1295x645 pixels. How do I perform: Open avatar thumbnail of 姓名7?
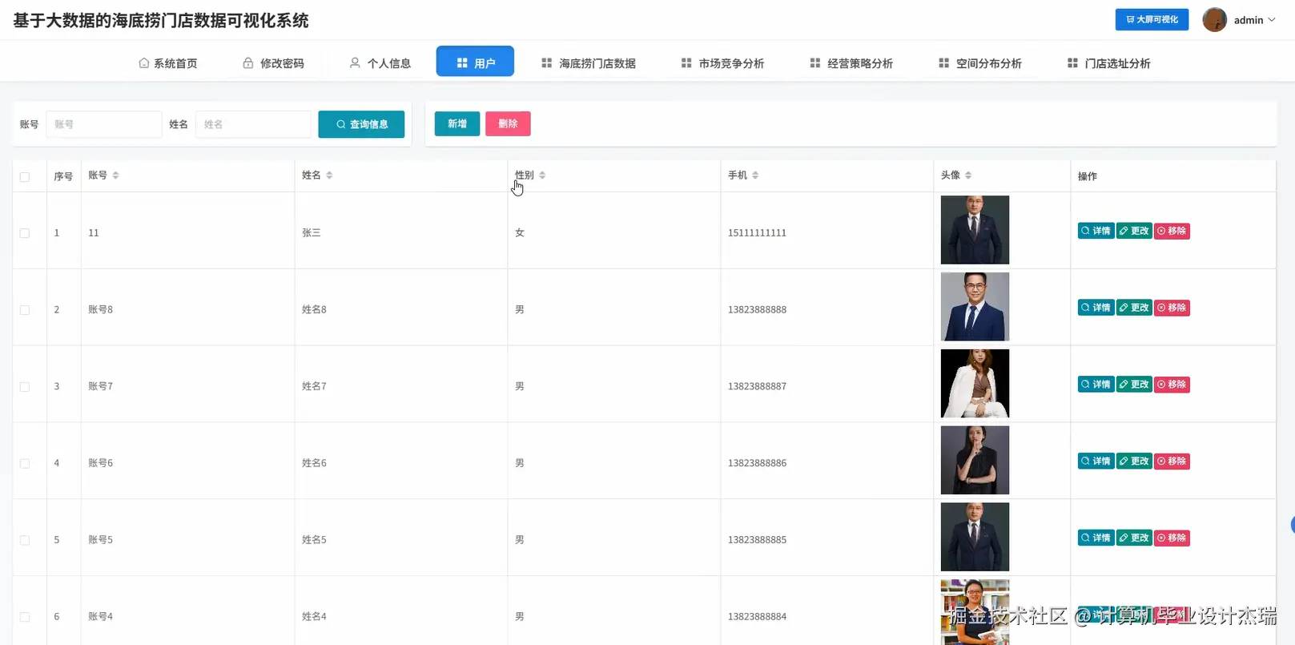click(975, 384)
